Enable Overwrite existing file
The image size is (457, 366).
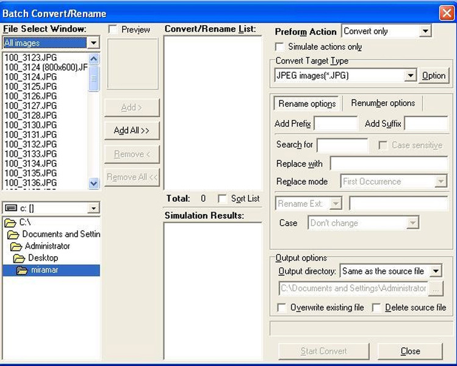click(281, 307)
